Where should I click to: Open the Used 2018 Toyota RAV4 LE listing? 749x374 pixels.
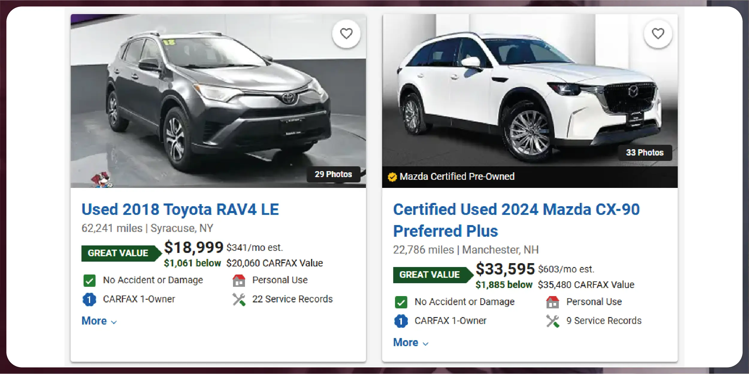pyautogui.click(x=180, y=209)
